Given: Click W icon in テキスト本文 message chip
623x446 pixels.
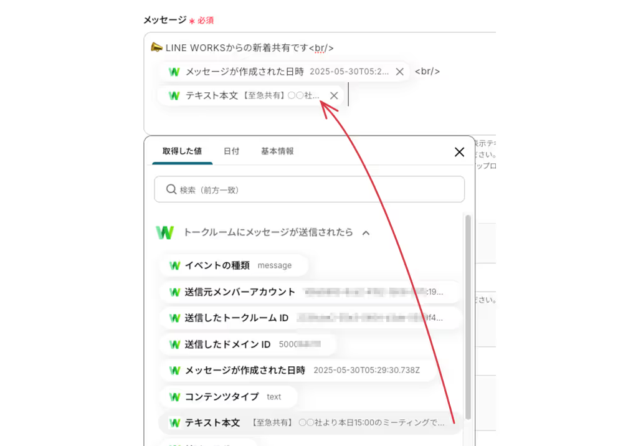Looking at the screenshot, I should (x=174, y=96).
